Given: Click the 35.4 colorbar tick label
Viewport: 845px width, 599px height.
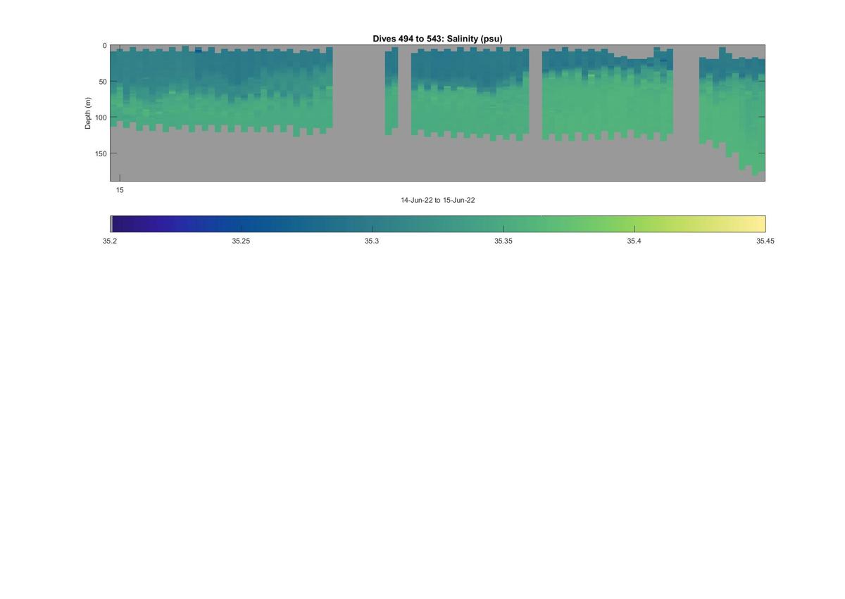Looking at the screenshot, I should pos(634,241).
